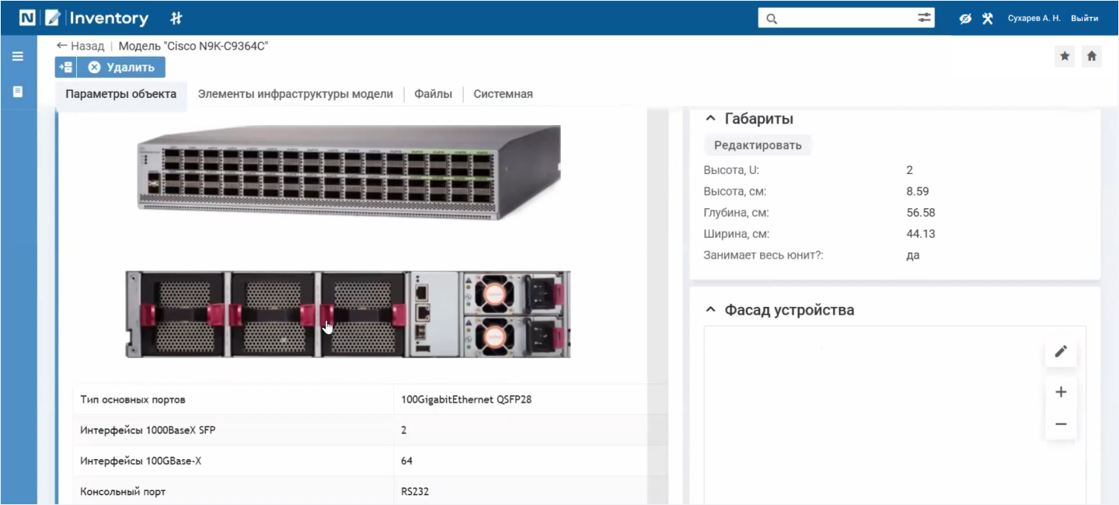Click Редактировать button under Габариты
The image size is (1119, 505).
757,145
